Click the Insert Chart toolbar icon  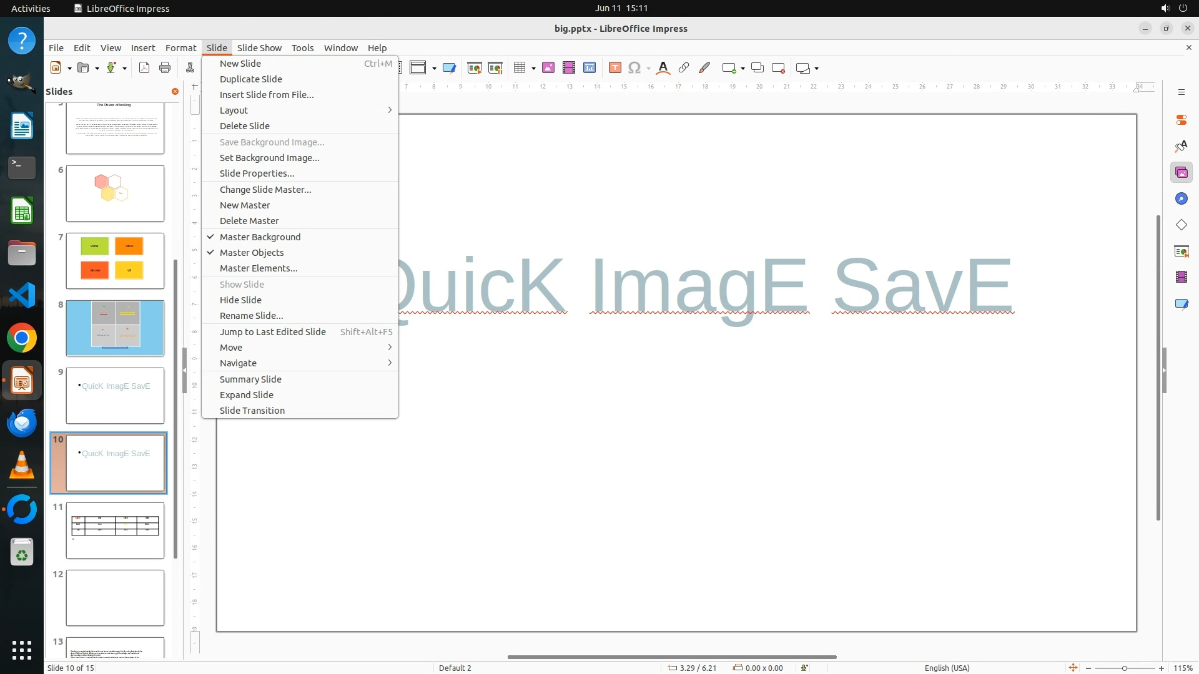pyautogui.click(x=589, y=68)
